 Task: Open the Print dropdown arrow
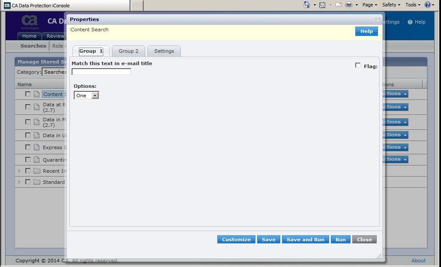point(357,5)
